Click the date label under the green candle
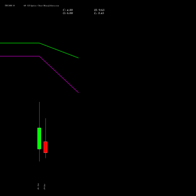 [x=38, y=186]
